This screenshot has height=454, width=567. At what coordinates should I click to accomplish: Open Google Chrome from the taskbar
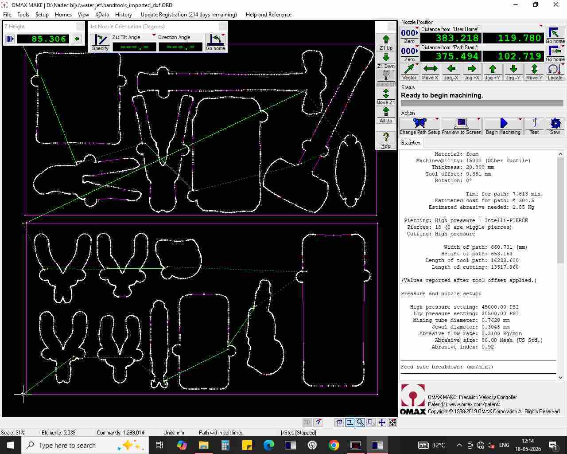pyautogui.click(x=334, y=445)
